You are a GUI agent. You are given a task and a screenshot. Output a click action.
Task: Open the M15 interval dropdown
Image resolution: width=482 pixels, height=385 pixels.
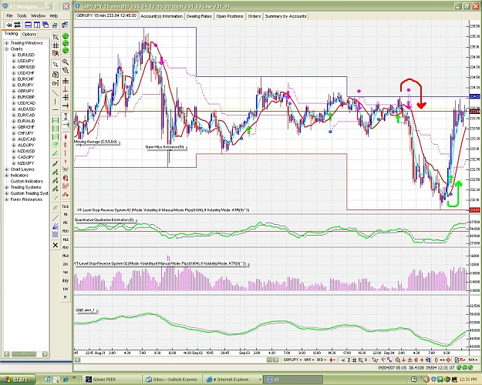click(309, 360)
